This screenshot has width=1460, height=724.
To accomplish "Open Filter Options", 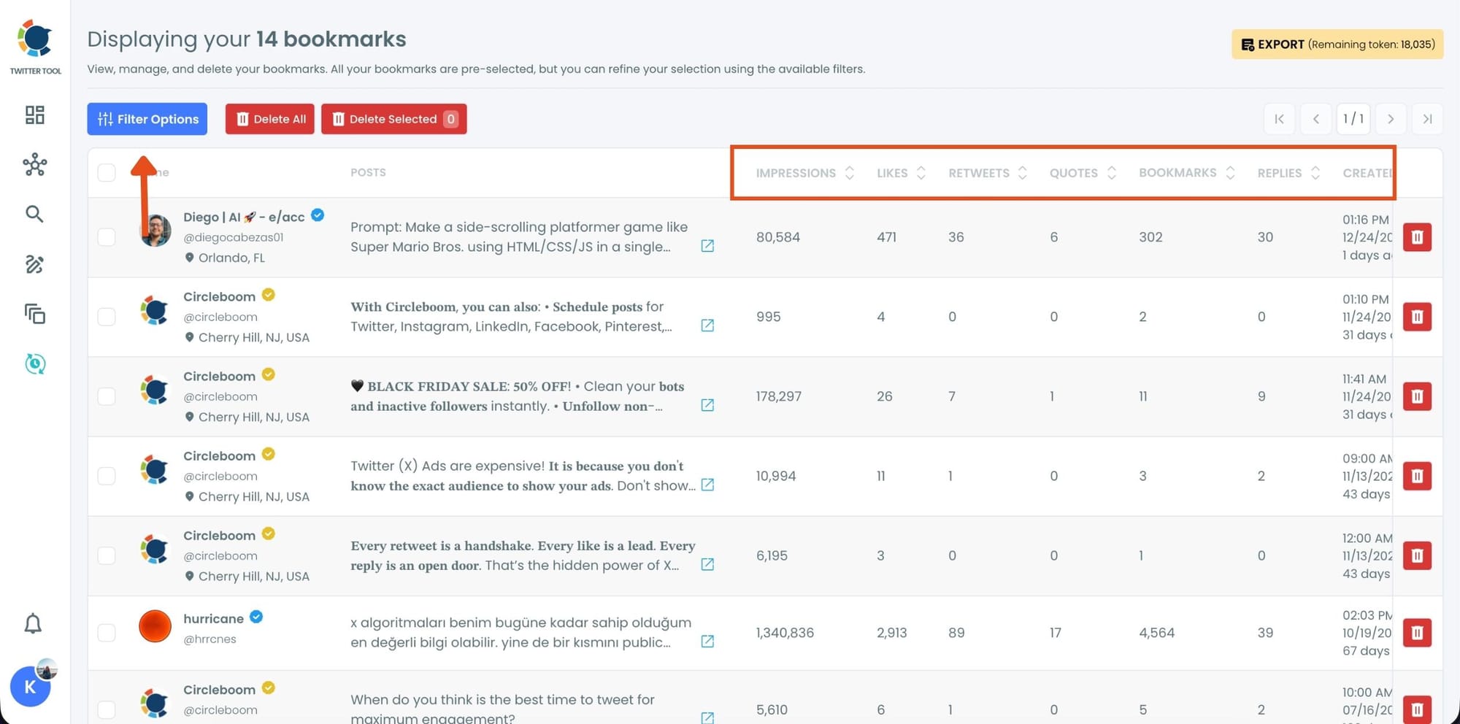I will click(147, 119).
